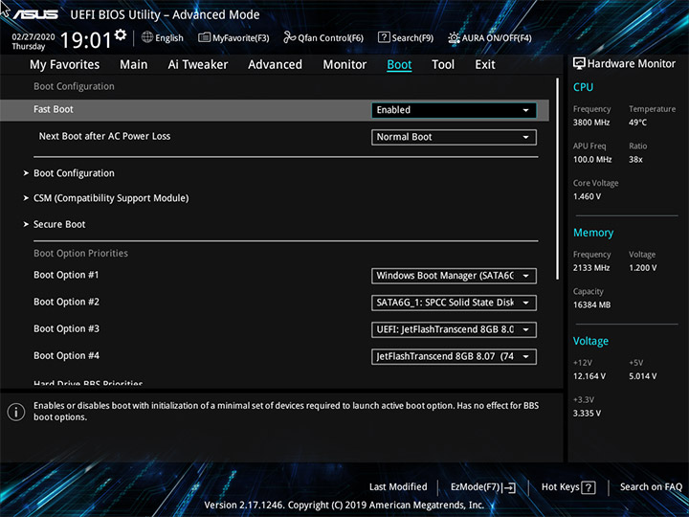
Task: Click the settings list scrollbar
Action: point(557,178)
